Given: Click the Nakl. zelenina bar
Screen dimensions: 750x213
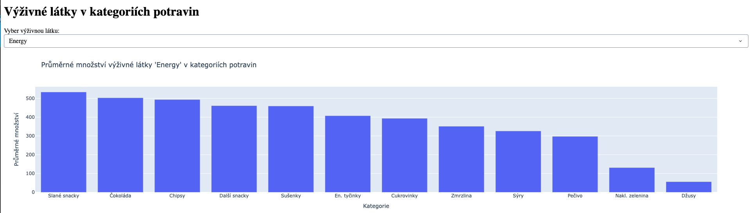Looking at the screenshot, I should click(632, 180).
